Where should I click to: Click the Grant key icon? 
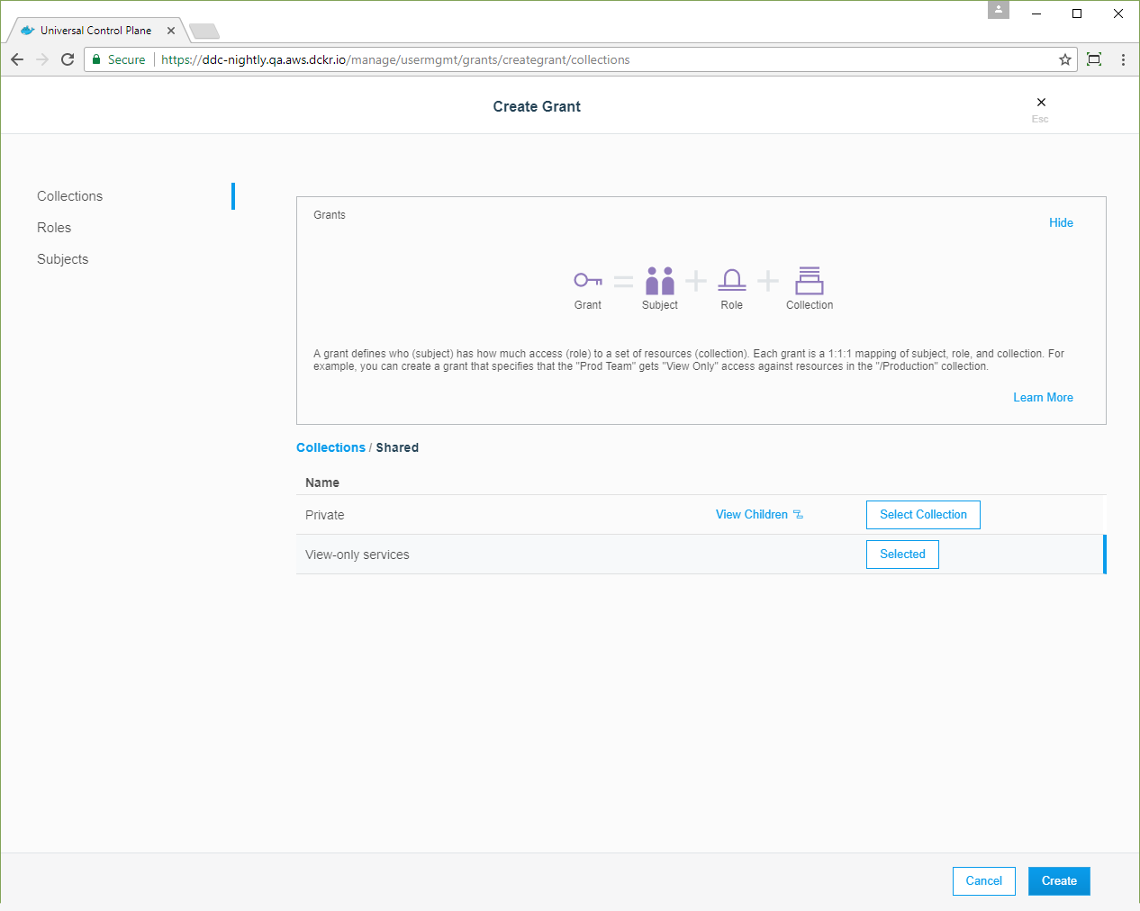588,281
